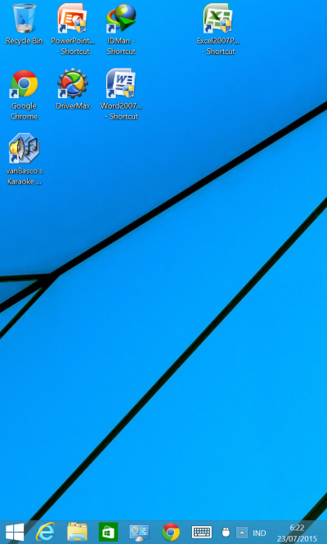Image resolution: width=327 pixels, height=544 pixels.
Task: Select the PowerPoint shortcut icon
Action: pyautogui.click(x=73, y=29)
